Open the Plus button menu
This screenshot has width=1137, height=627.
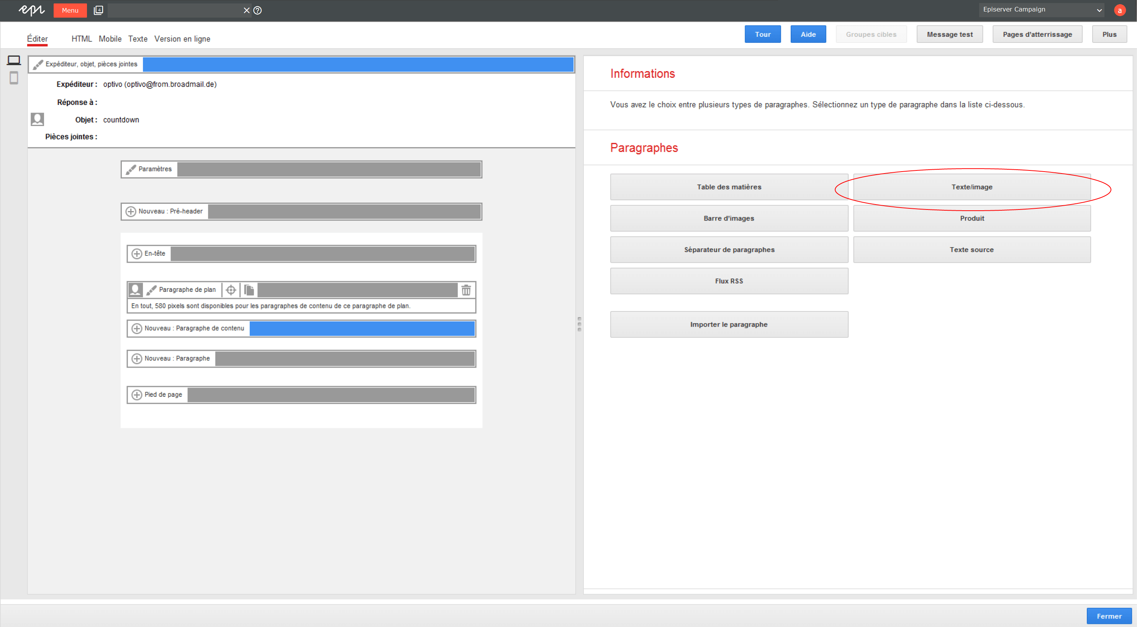pyautogui.click(x=1109, y=34)
